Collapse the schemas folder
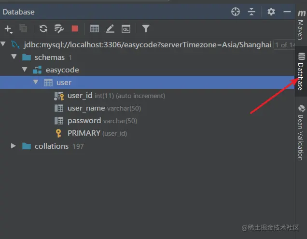This screenshot has height=239, width=307. click(14, 56)
